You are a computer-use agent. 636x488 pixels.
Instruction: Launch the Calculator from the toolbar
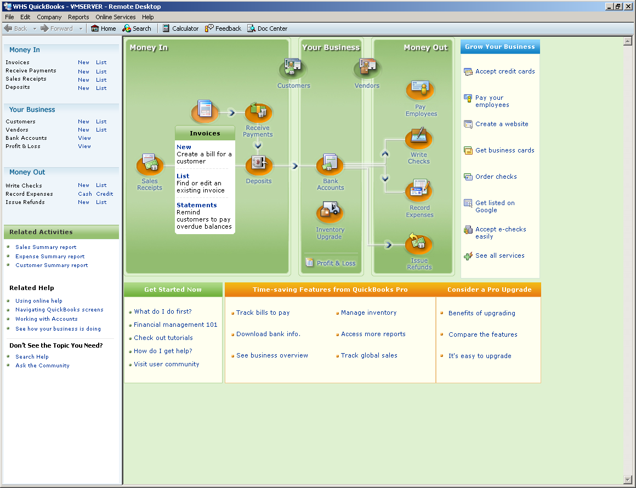(x=180, y=29)
